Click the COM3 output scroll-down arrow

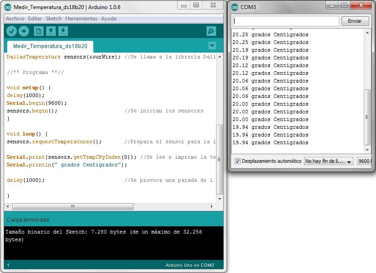pos(367,150)
